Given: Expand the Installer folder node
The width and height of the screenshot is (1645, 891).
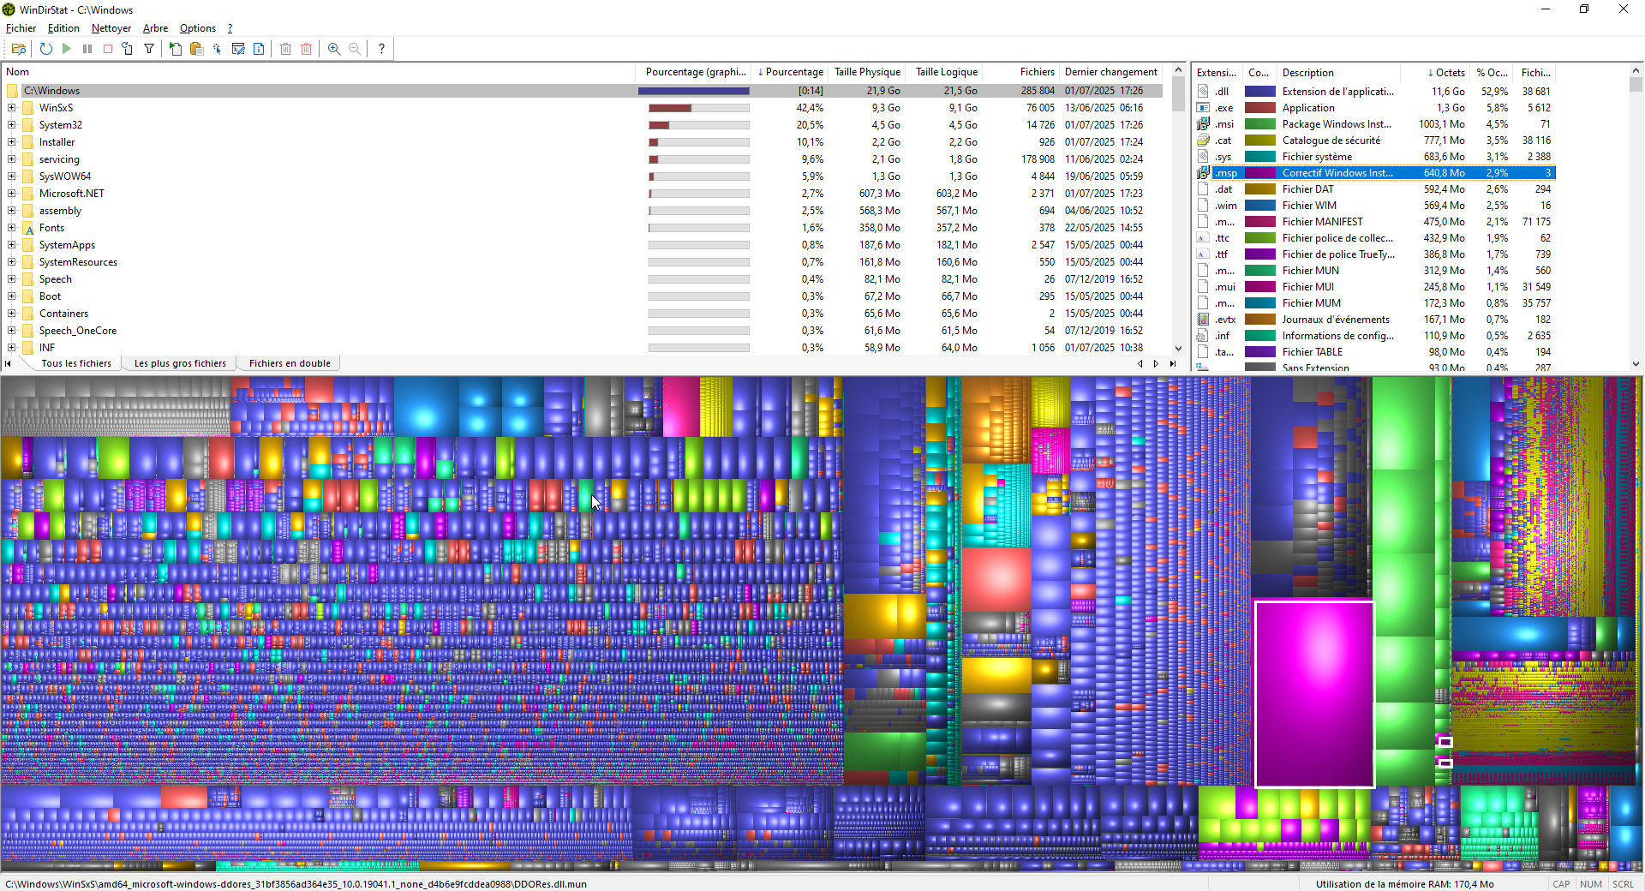Looking at the screenshot, I should [x=11, y=142].
